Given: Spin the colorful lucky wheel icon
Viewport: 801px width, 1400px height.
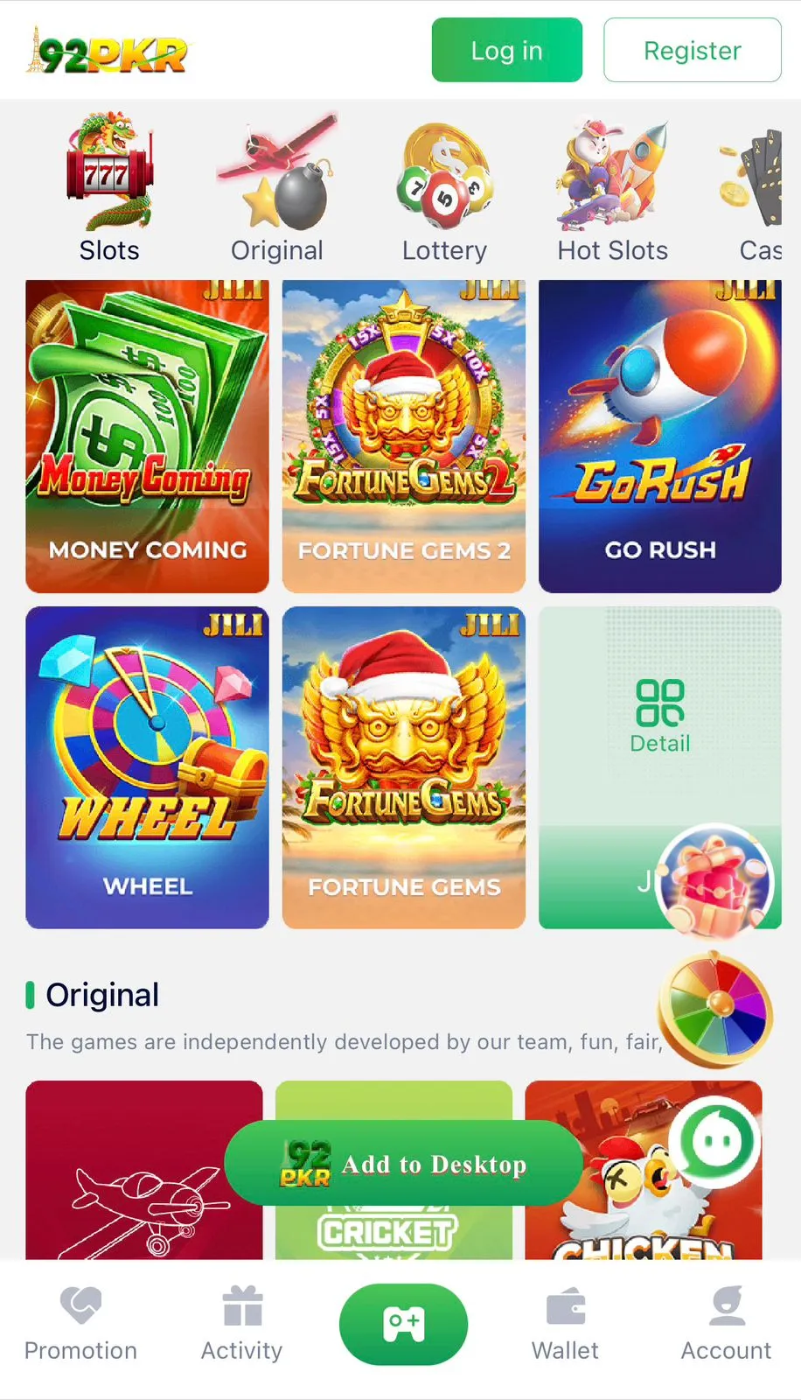Looking at the screenshot, I should pyautogui.click(x=715, y=1010).
